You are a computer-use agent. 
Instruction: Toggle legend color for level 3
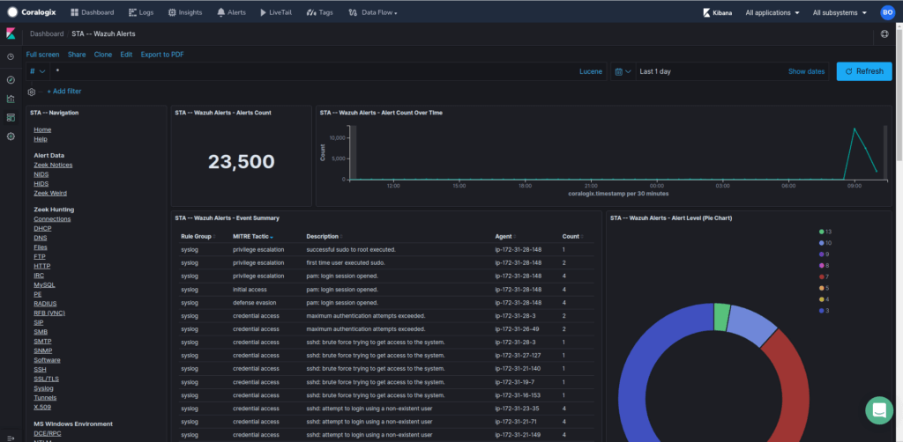(824, 311)
